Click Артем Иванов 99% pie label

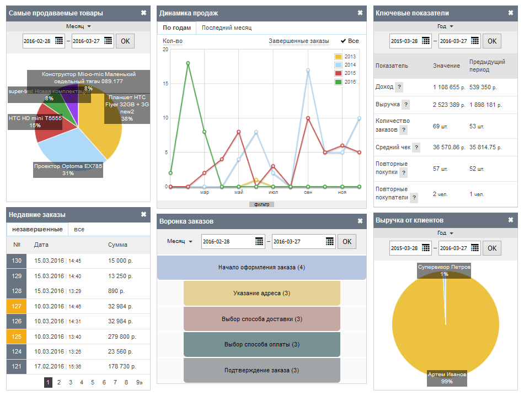point(447,378)
